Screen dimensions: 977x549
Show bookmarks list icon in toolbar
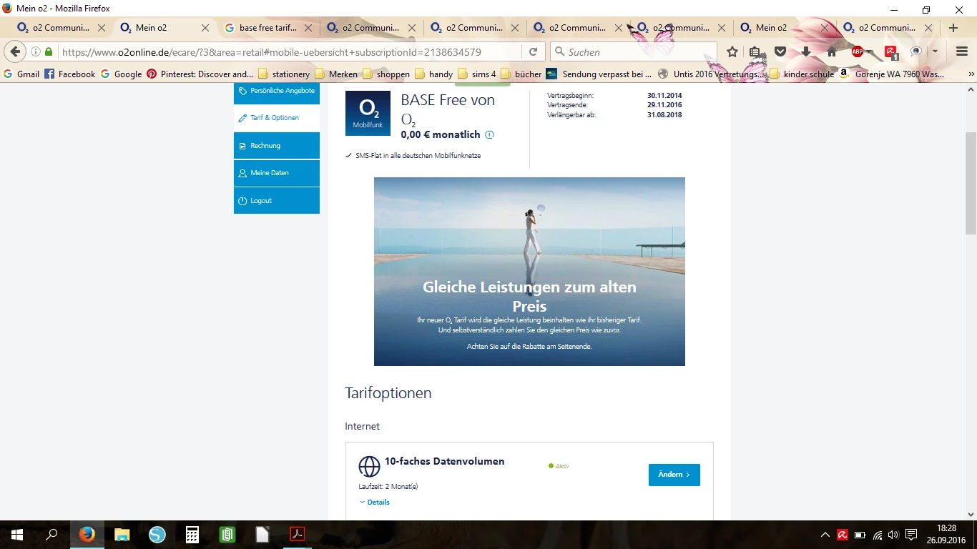point(755,52)
